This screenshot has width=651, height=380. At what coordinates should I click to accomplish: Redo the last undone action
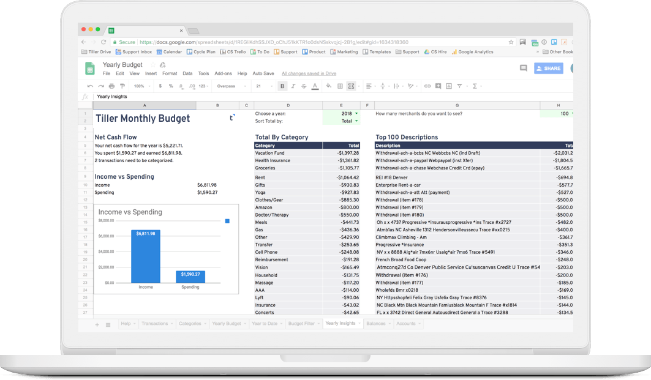[x=101, y=86]
